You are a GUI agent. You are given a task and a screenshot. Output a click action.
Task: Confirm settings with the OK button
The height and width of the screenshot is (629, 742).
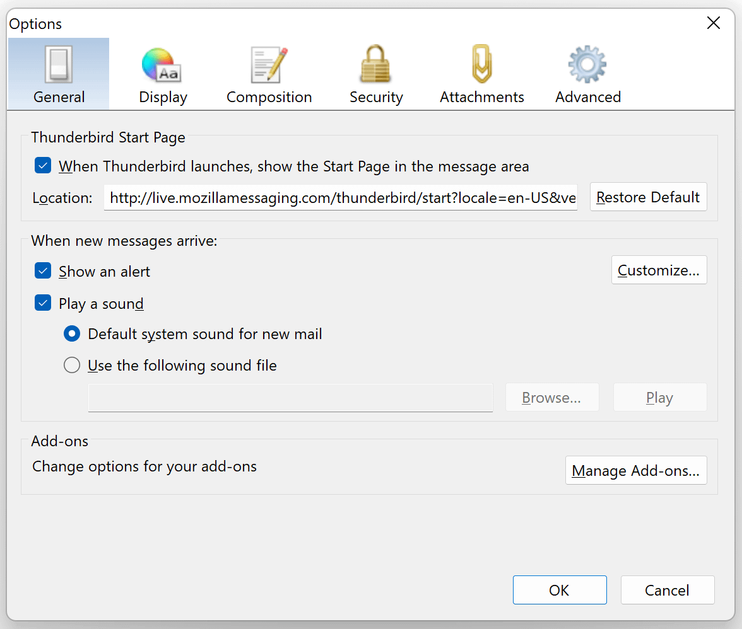(x=559, y=590)
